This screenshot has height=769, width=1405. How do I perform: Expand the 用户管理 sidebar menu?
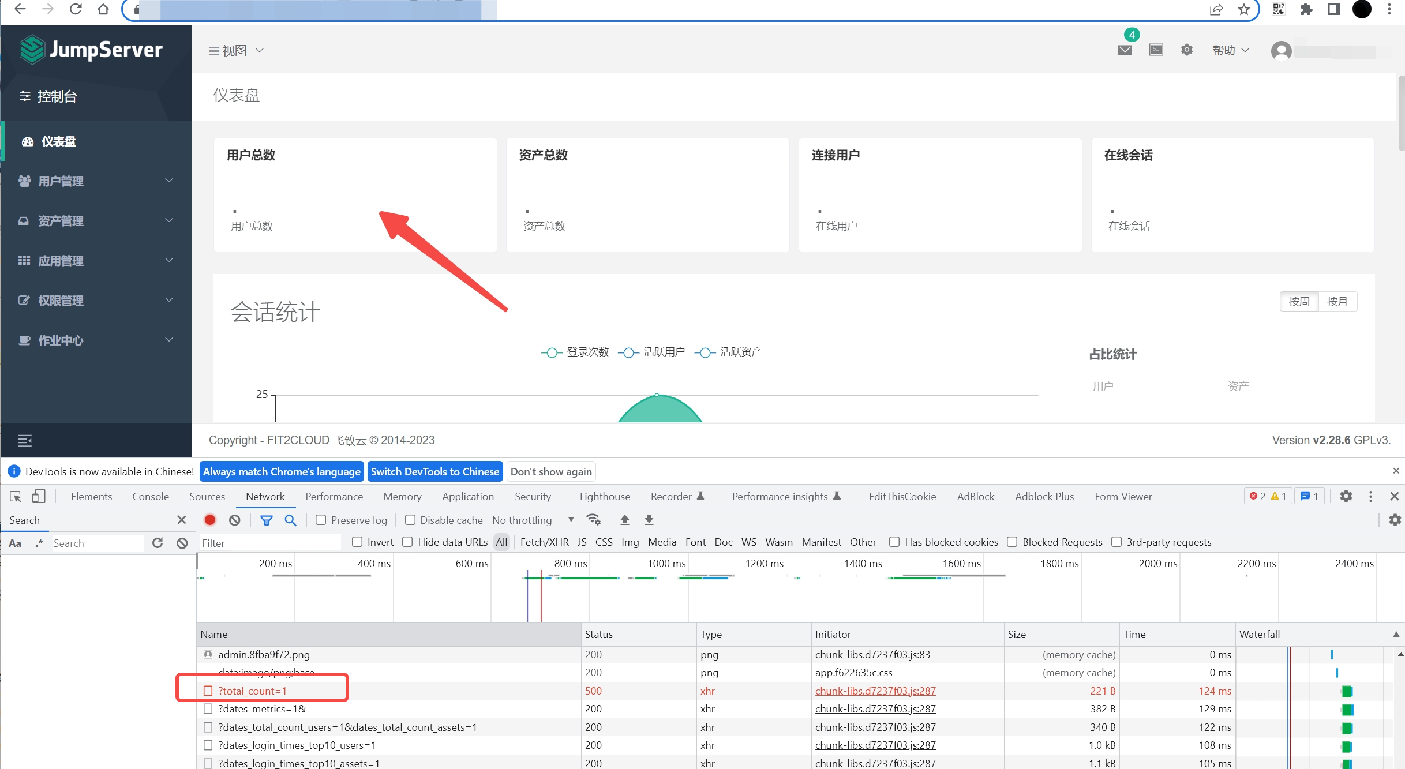(x=61, y=181)
